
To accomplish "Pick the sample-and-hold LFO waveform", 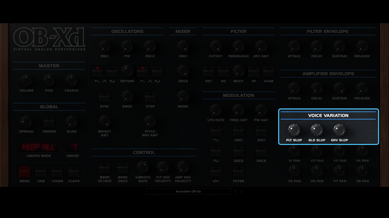I will (x=216, y=171).
